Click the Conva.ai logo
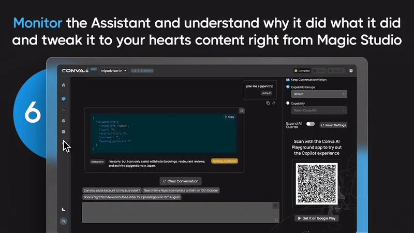The image size is (414, 233). 75,70
